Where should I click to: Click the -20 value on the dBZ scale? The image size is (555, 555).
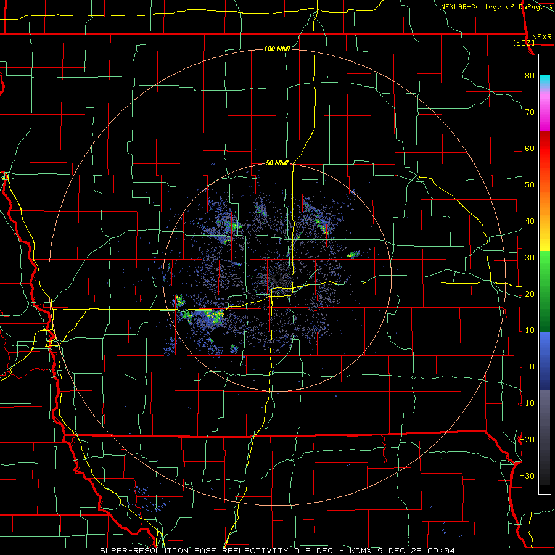[527, 440]
